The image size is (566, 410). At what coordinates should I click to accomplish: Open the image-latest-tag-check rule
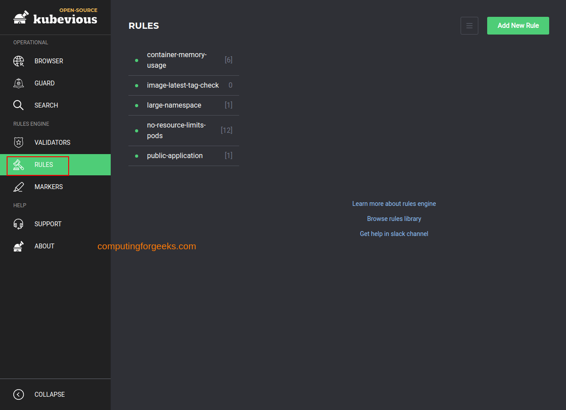tap(182, 85)
